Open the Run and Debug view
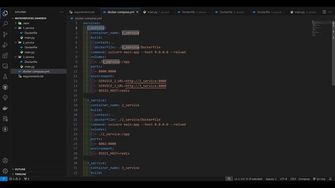 point(5,45)
